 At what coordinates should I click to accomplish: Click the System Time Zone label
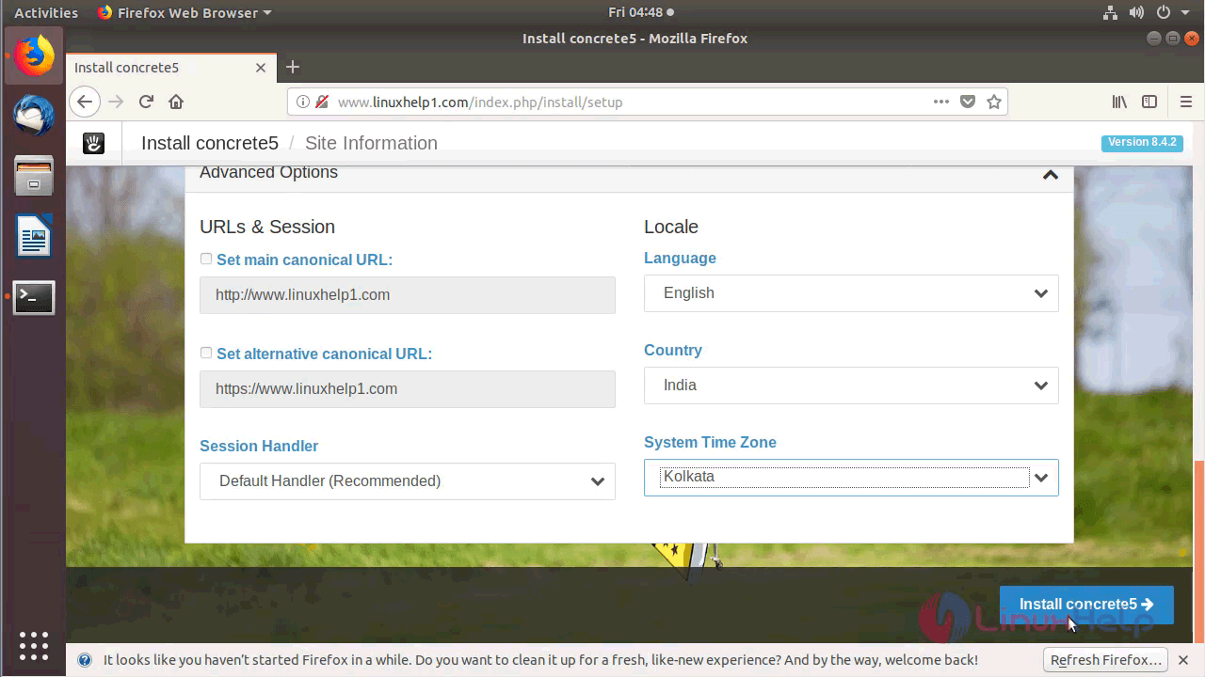(x=710, y=442)
